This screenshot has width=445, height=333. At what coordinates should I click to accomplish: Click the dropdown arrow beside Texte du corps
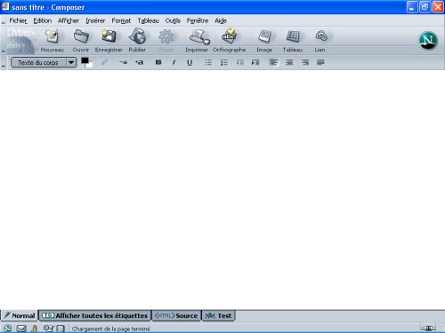tap(71, 62)
